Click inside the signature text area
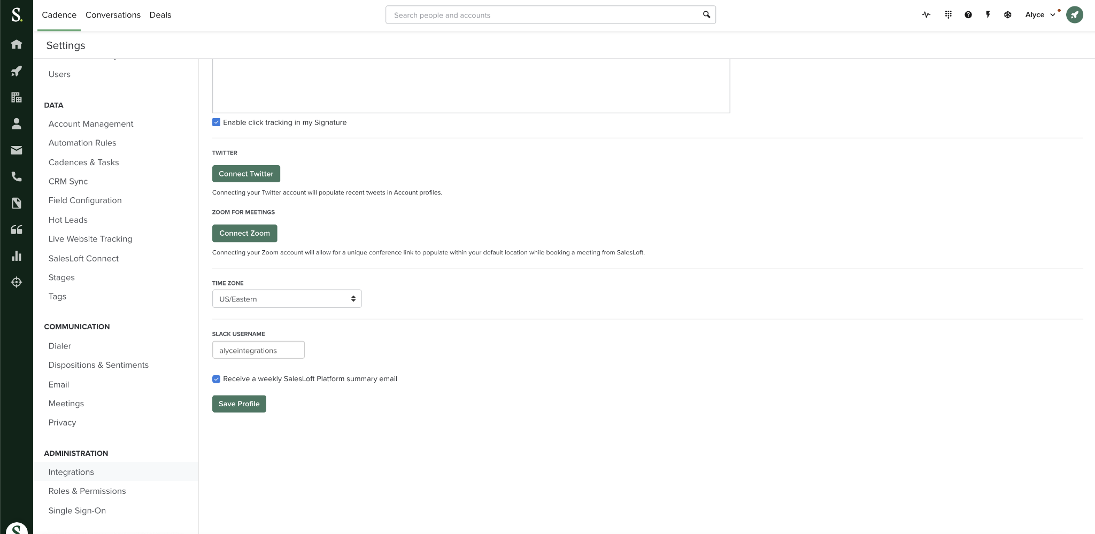 click(x=471, y=86)
